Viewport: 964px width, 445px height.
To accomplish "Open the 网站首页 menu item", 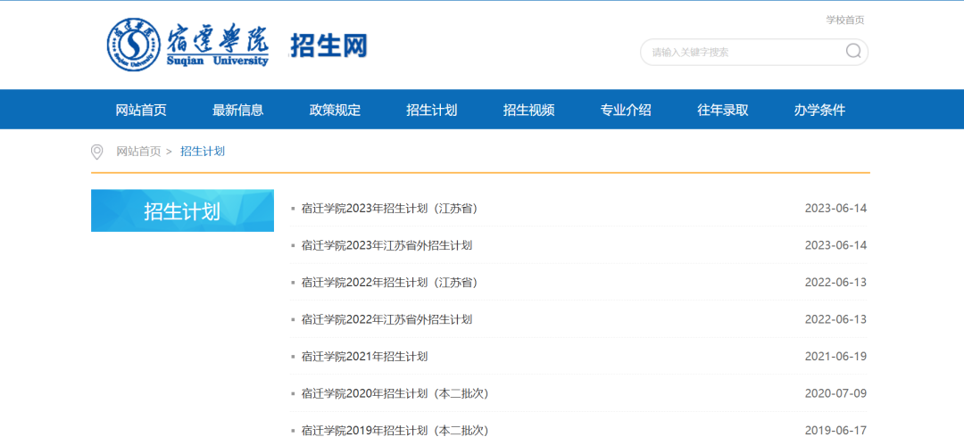I will (141, 110).
